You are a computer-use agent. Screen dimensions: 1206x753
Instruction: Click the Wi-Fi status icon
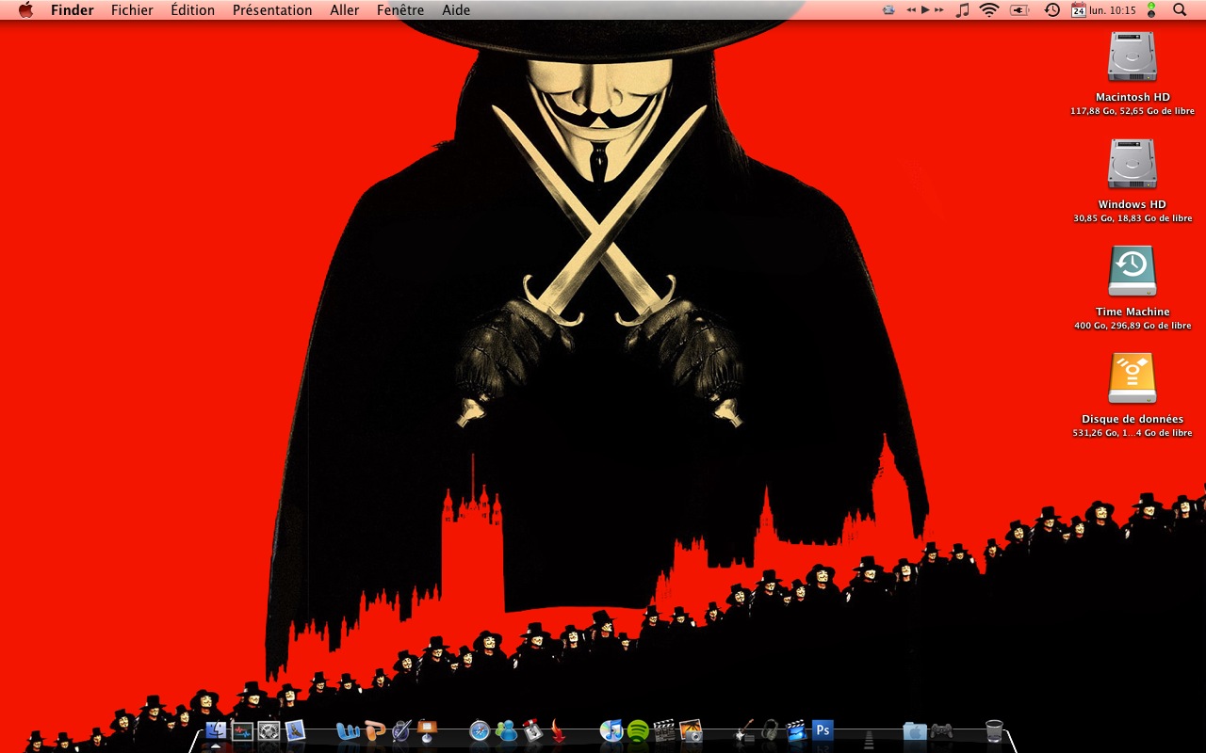(989, 10)
